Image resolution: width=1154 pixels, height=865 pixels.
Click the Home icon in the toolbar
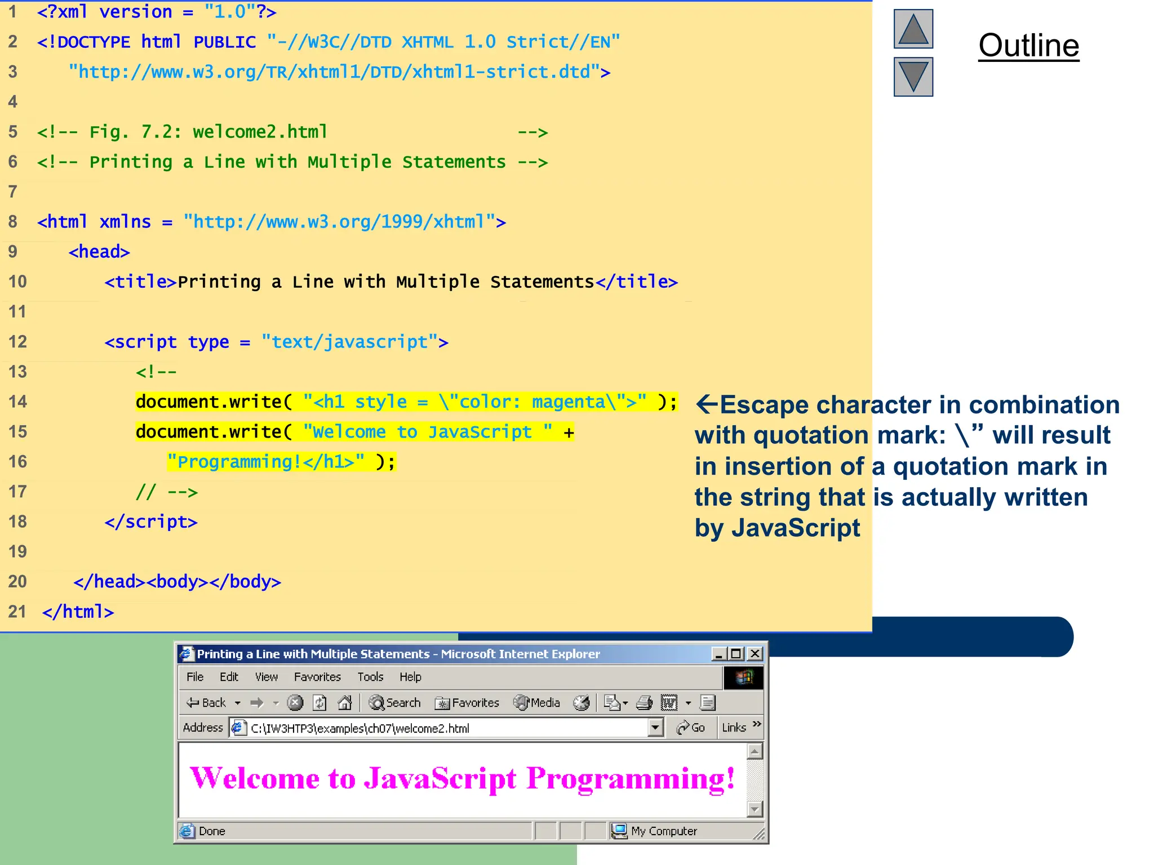coord(345,702)
